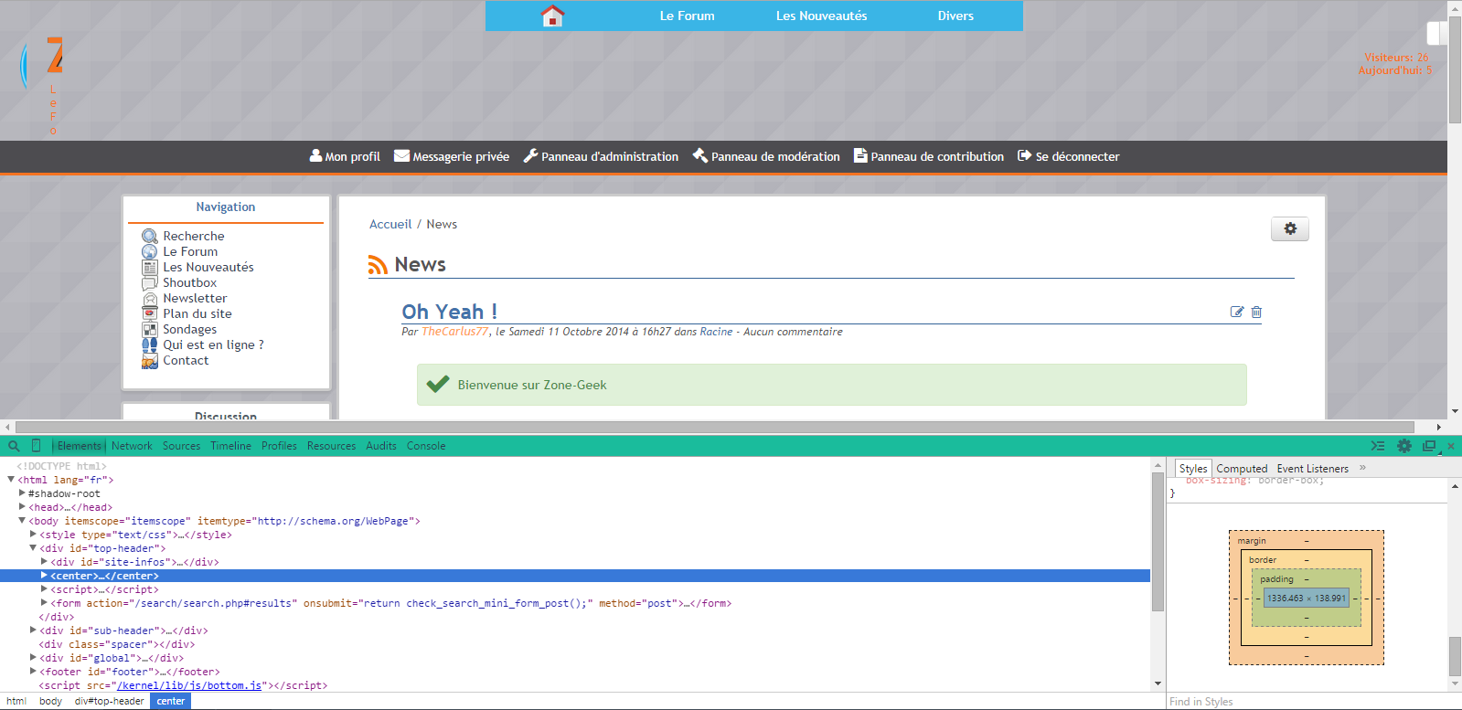Delete the Oh Yeah news post via trash icon
1462x710 pixels.
pyautogui.click(x=1256, y=313)
